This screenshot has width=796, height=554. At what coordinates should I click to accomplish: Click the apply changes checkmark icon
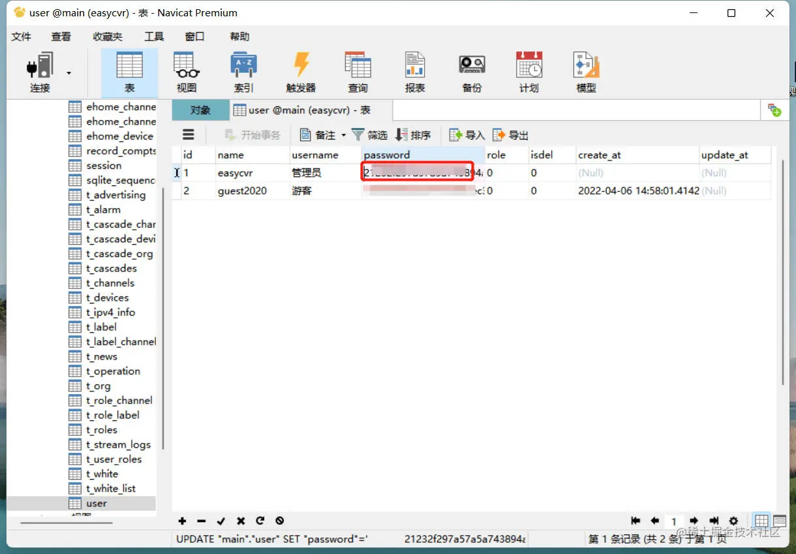pos(221,521)
